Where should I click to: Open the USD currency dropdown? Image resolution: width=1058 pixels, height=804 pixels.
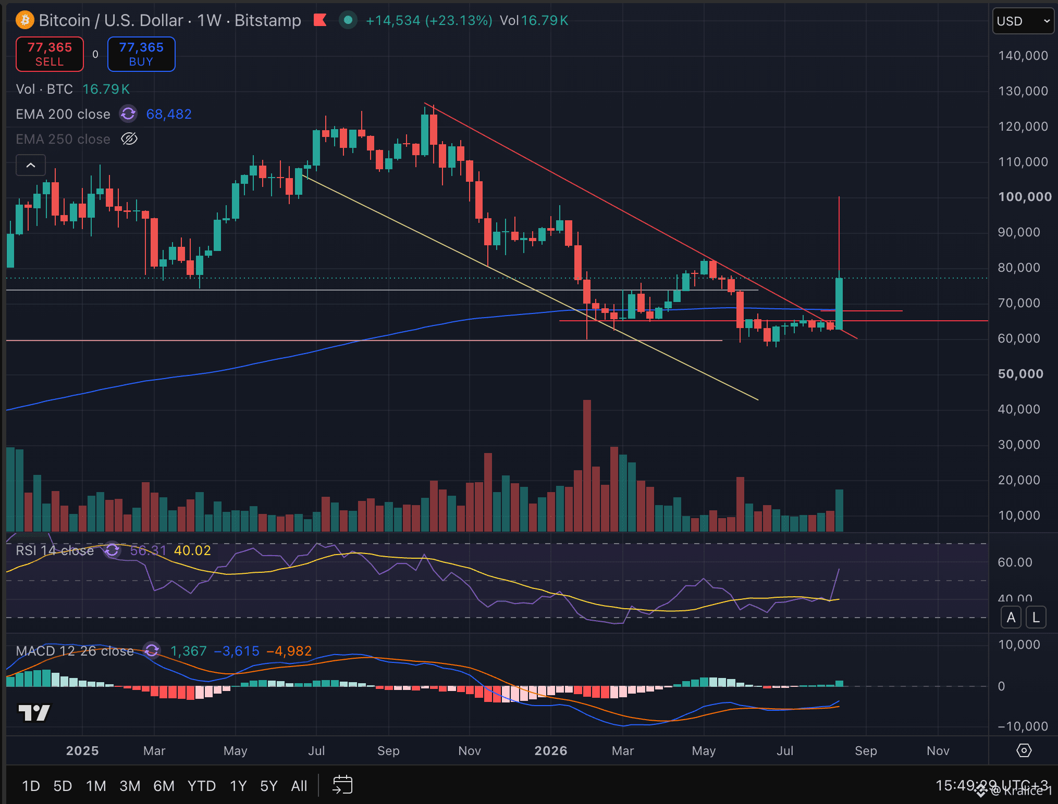pyautogui.click(x=1024, y=21)
